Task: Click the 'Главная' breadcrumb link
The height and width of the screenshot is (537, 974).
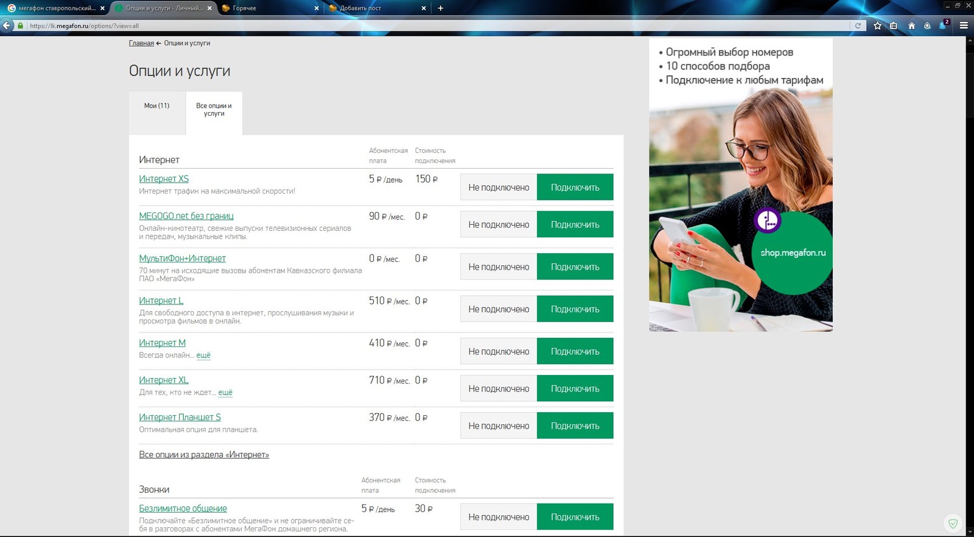Action: [x=141, y=43]
